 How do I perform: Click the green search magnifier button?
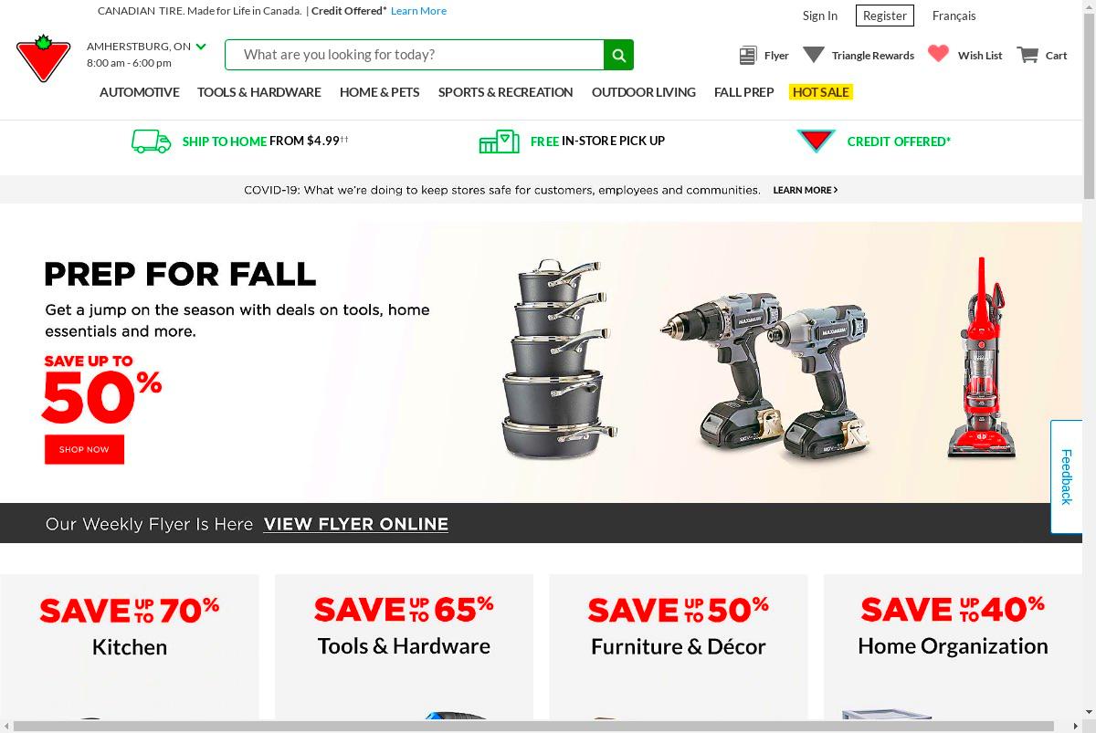(618, 55)
